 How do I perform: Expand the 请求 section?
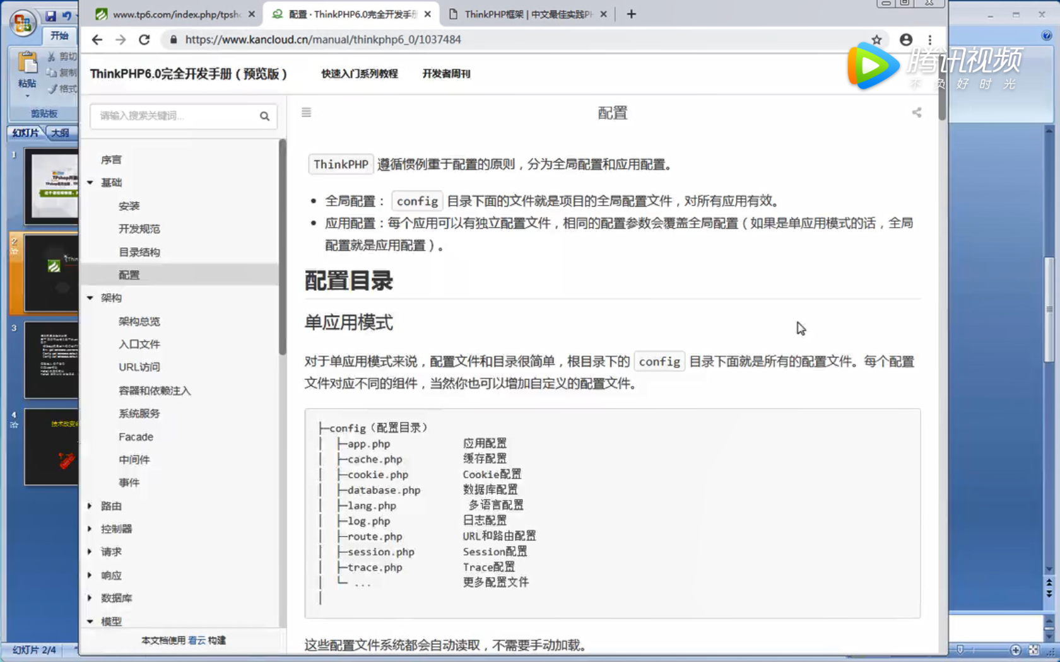click(90, 552)
